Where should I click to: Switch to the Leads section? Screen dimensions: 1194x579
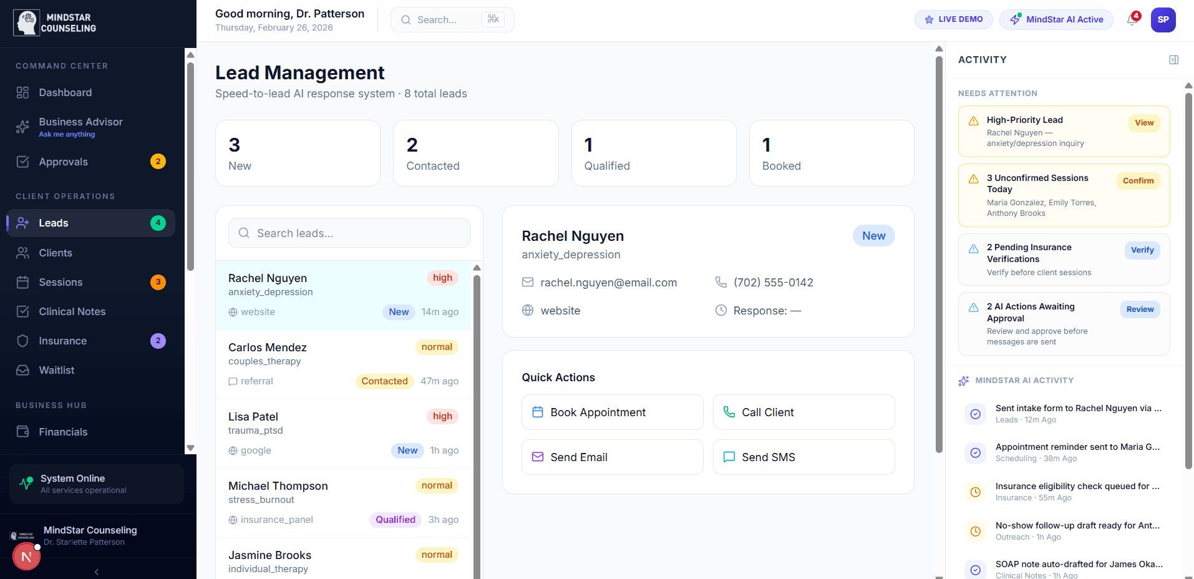click(x=54, y=223)
